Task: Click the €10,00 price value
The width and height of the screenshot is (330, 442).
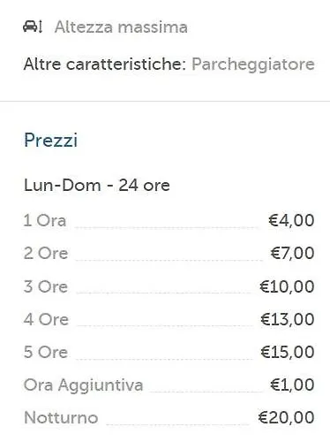Action: click(x=287, y=286)
